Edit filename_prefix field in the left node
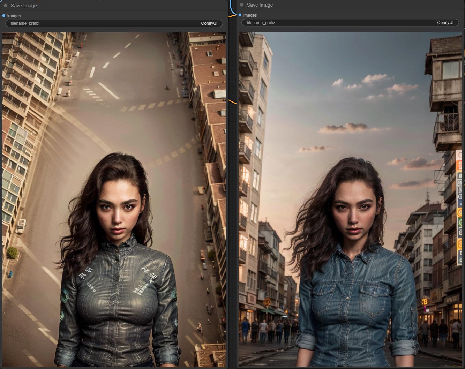The image size is (465, 369). [x=114, y=23]
